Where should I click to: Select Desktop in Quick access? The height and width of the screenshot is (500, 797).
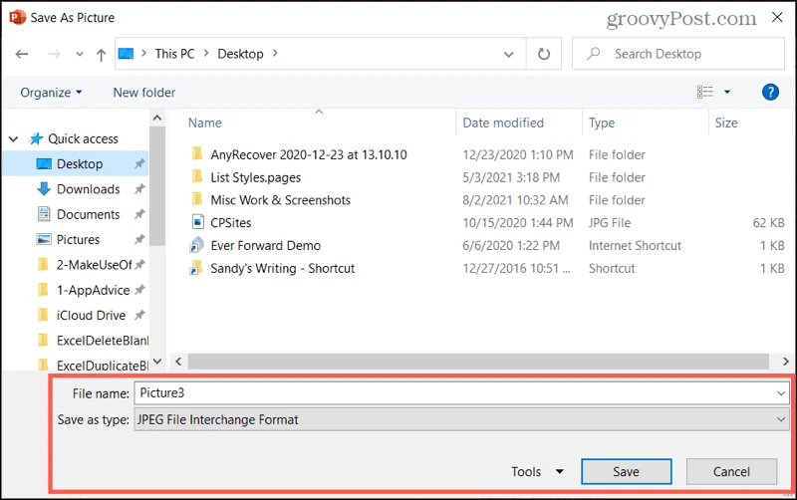click(80, 163)
